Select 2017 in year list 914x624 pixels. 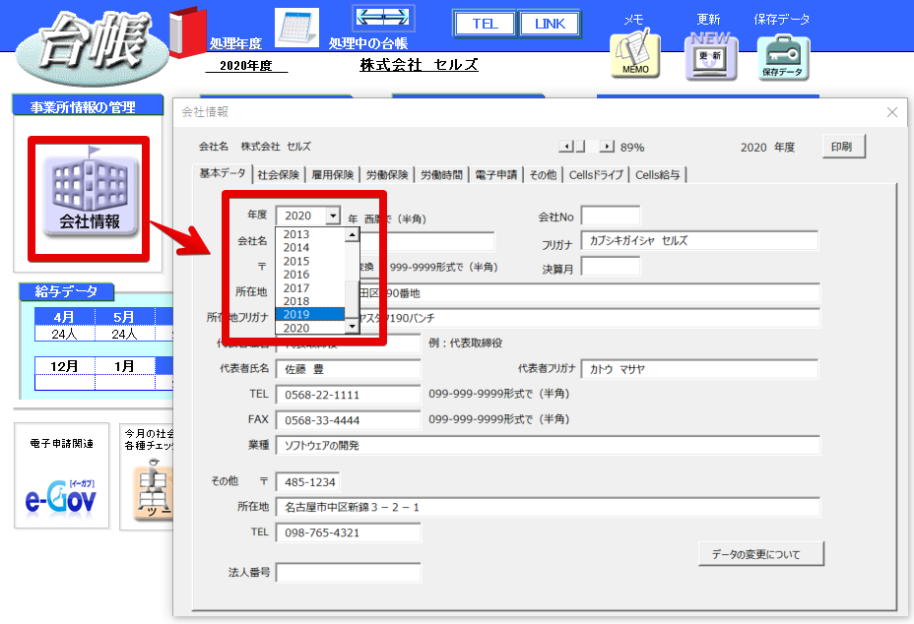pos(310,287)
